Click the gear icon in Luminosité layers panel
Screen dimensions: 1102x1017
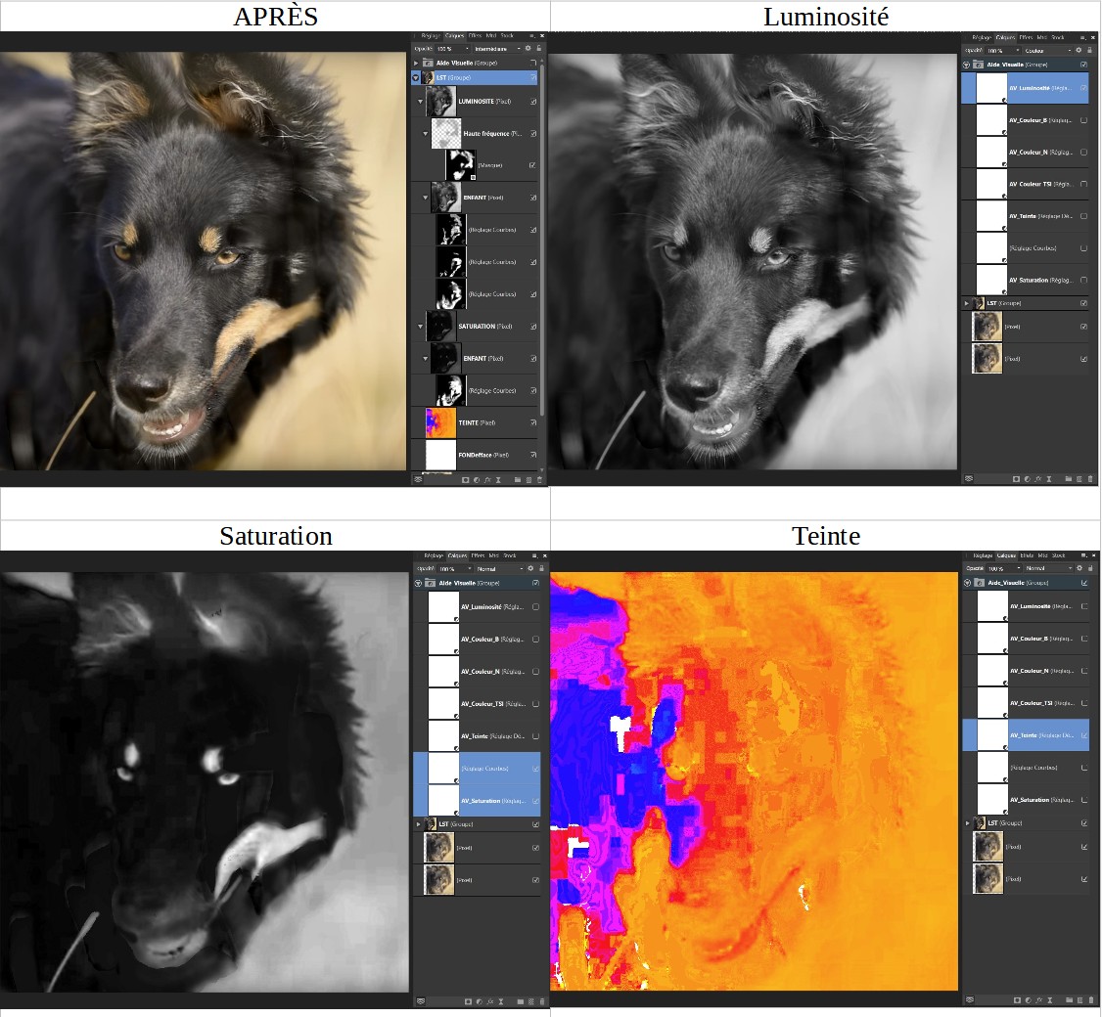(1079, 50)
